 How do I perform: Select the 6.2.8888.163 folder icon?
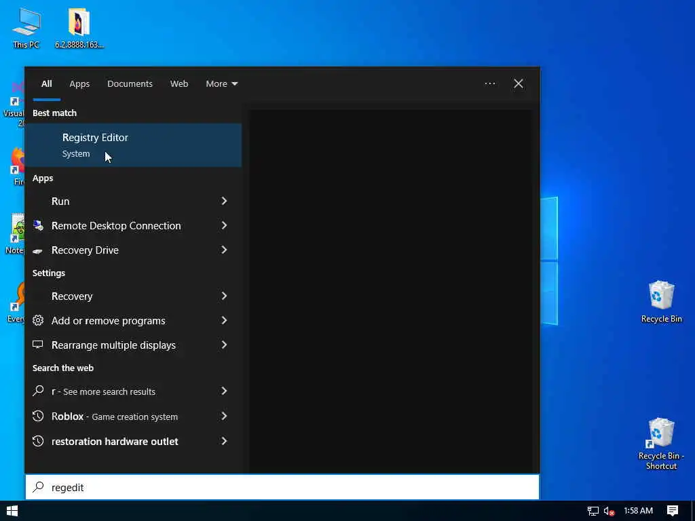click(79, 27)
